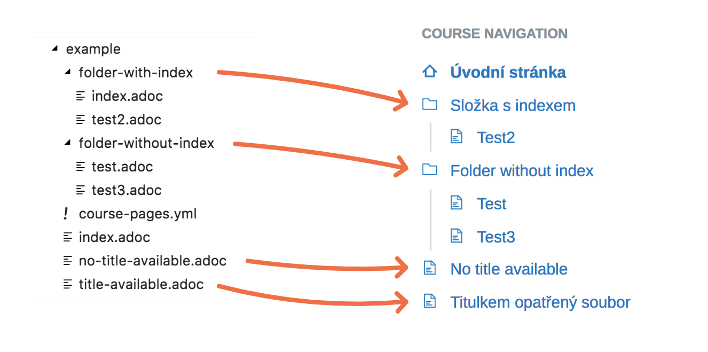The width and height of the screenshot is (708, 352).
Task: Select test2.adoc in the file tree
Action: coord(127,120)
